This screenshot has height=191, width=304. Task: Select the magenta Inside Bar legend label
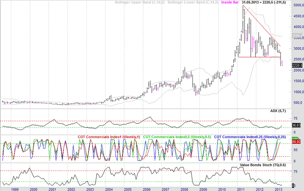tap(230, 3)
